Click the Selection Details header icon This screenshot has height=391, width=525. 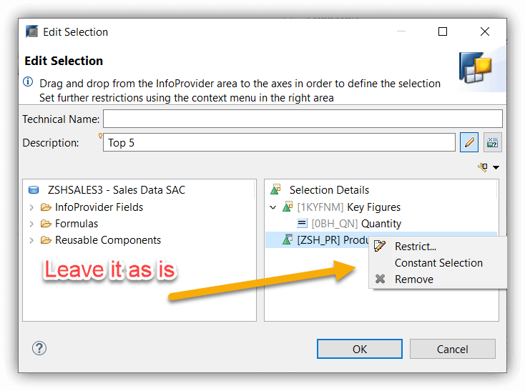(x=275, y=189)
